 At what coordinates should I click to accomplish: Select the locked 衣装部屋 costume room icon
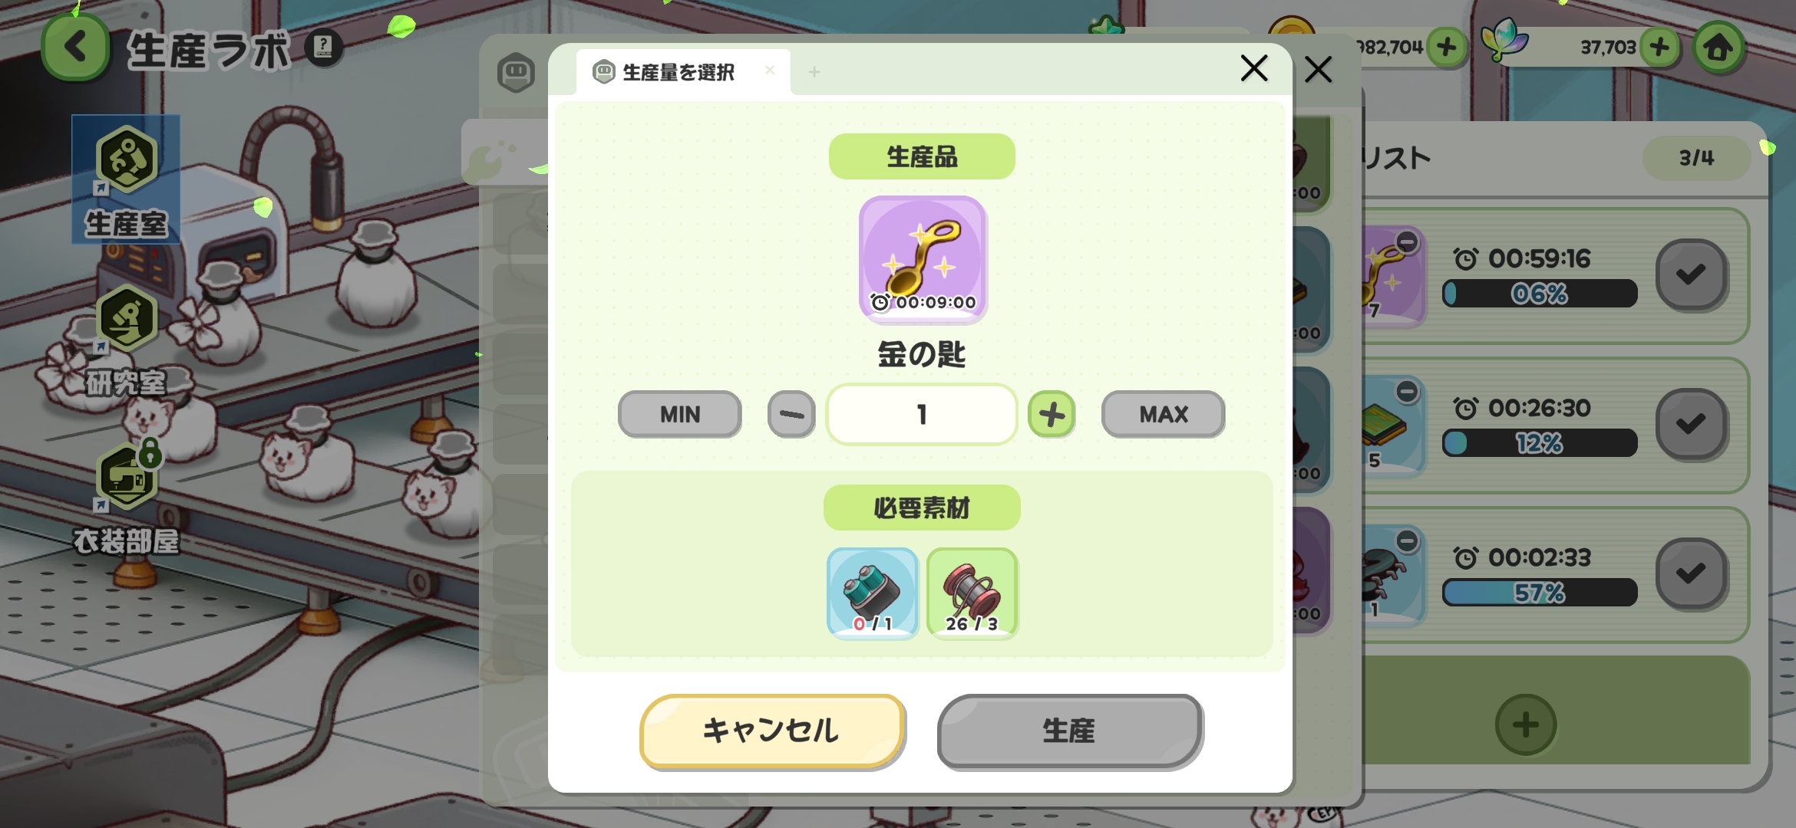pyautogui.click(x=126, y=498)
